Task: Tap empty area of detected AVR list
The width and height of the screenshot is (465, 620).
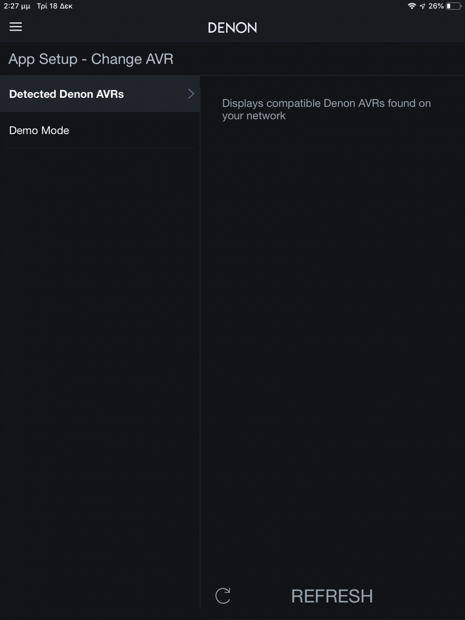Action: (x=332, y=344)
